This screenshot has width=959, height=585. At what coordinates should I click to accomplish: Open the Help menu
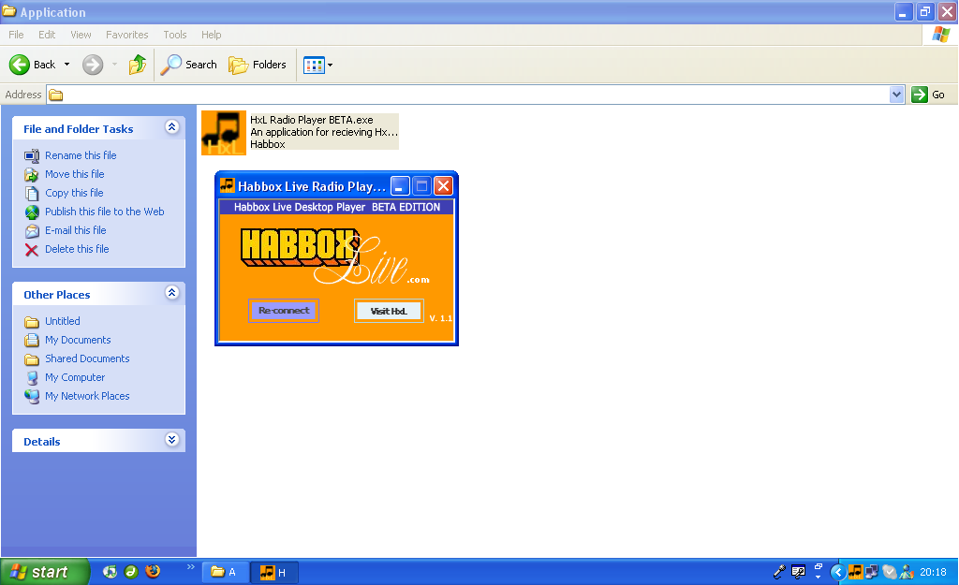tap(211, 35)
